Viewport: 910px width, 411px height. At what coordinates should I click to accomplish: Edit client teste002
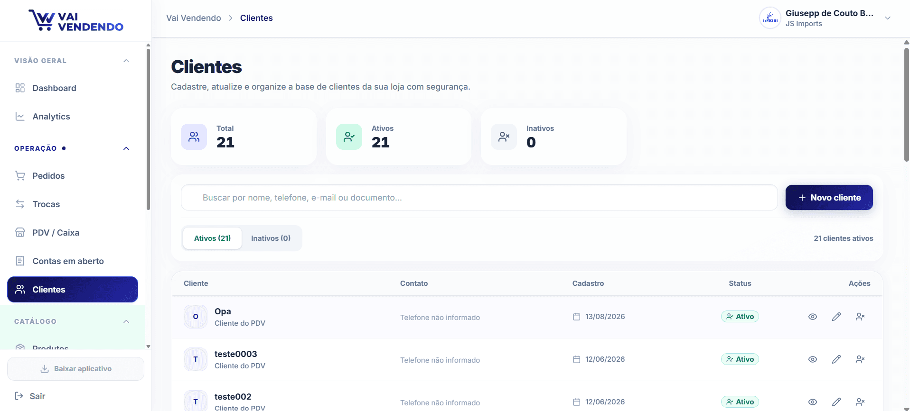[x=836, y=402]
